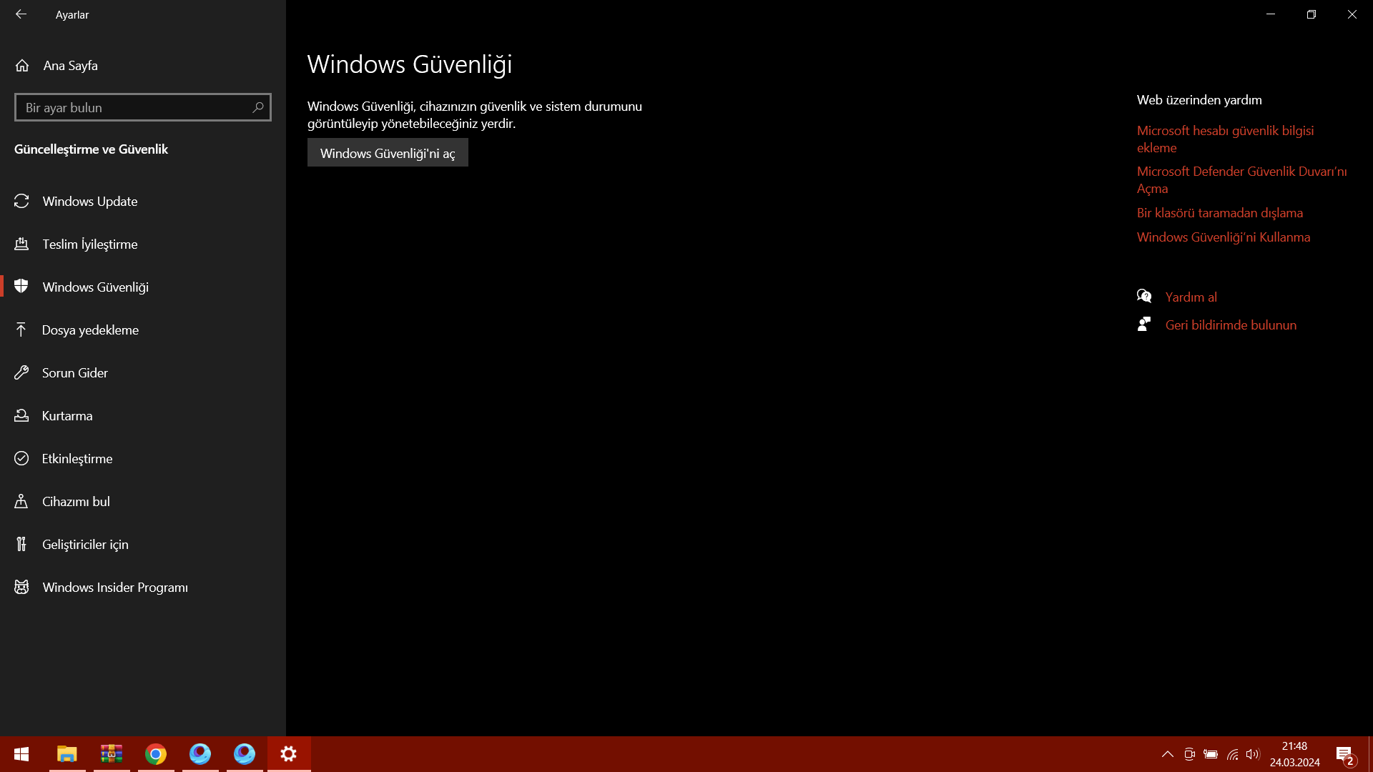Click the Sorun Gider wrench icon

click(21, 372)
